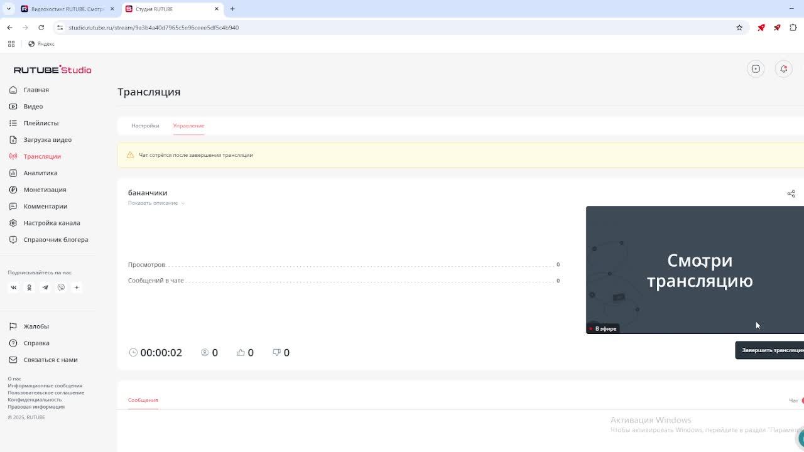
Task: Share the stream via share icon
Action: click(x=791, y=193)
